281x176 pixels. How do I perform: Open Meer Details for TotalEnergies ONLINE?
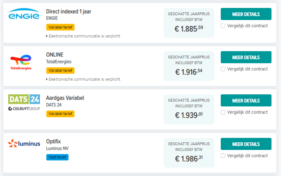pyautogui.click(x=246, y=57)
